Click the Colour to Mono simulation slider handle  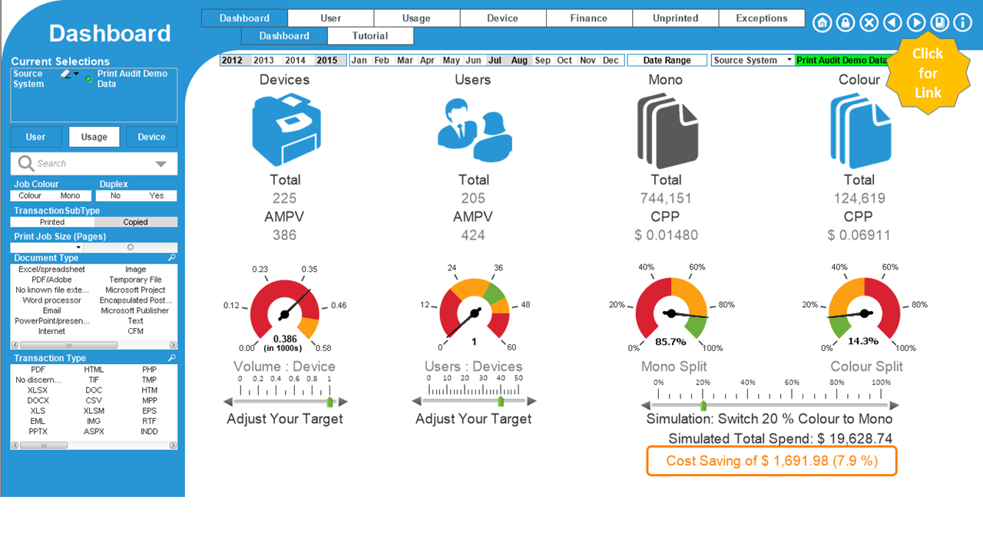(x=703, y=405)
